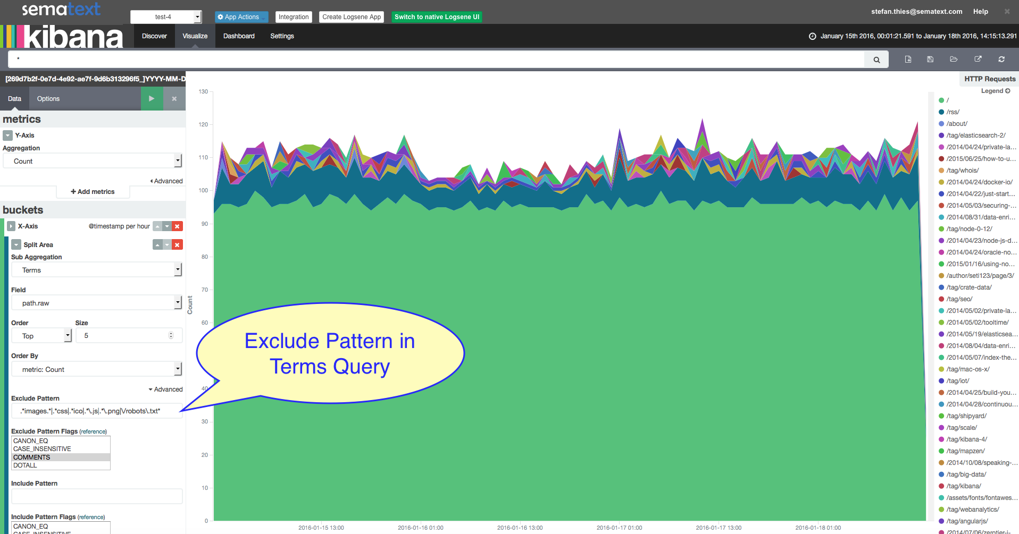Switch to the Options tab

click(x=48, y=99)
